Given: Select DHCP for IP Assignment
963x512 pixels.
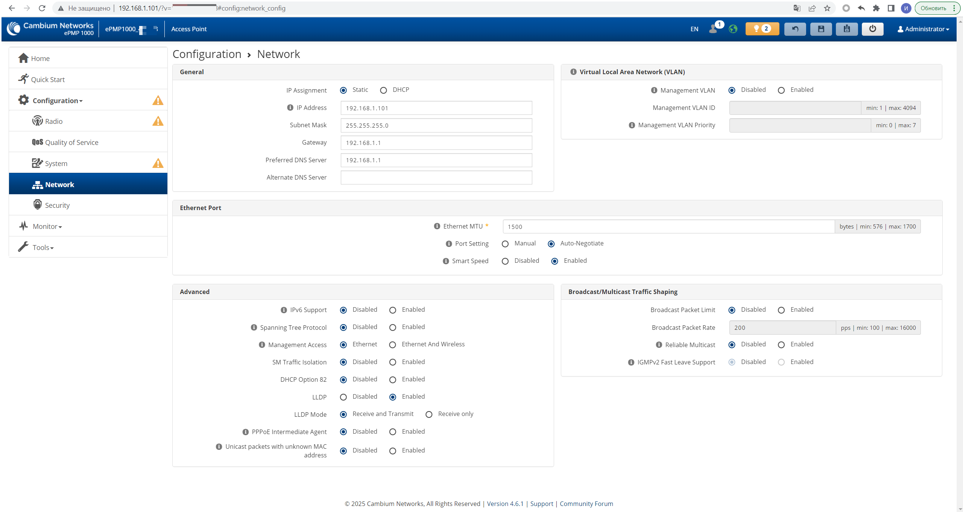Looking at the screenshot, I should (383, 90).
